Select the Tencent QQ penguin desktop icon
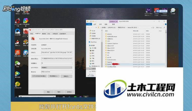This screenshot has height=111, width=192. tap(17, 43)
